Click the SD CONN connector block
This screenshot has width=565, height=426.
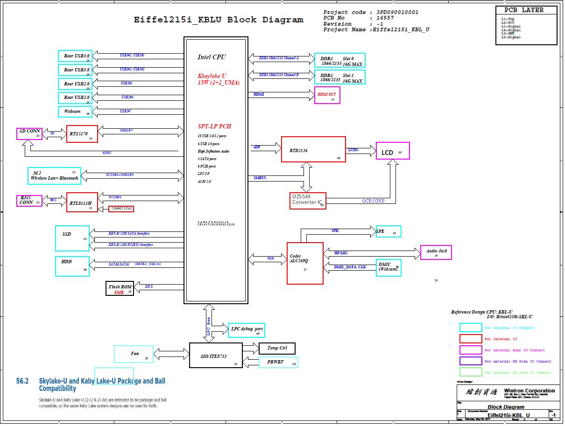[29, 133]
